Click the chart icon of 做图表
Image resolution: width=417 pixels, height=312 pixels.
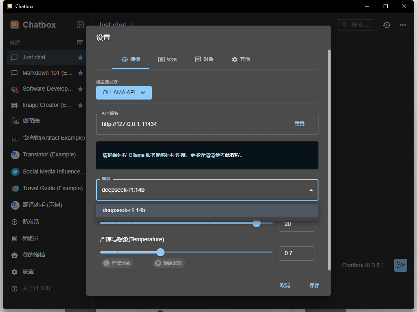(15, 121)
